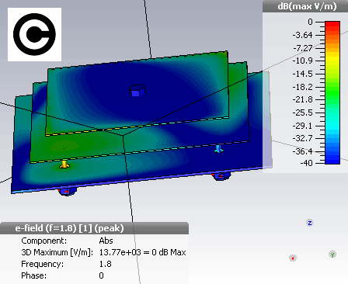348x284 pixels.
Task: Click the Phase value 0
Action: click(x=101, y=275)
